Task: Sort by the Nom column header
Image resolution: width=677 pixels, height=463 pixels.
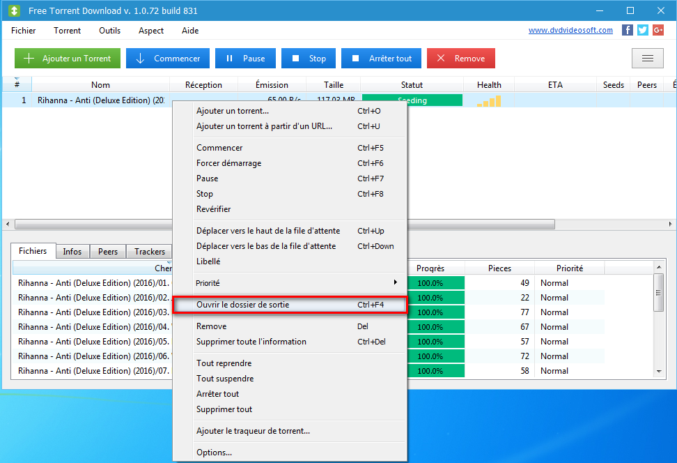Action: [100, 85]
